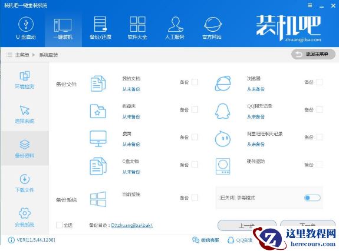Check the 备份 box for 浏览器

click(320, 82)
